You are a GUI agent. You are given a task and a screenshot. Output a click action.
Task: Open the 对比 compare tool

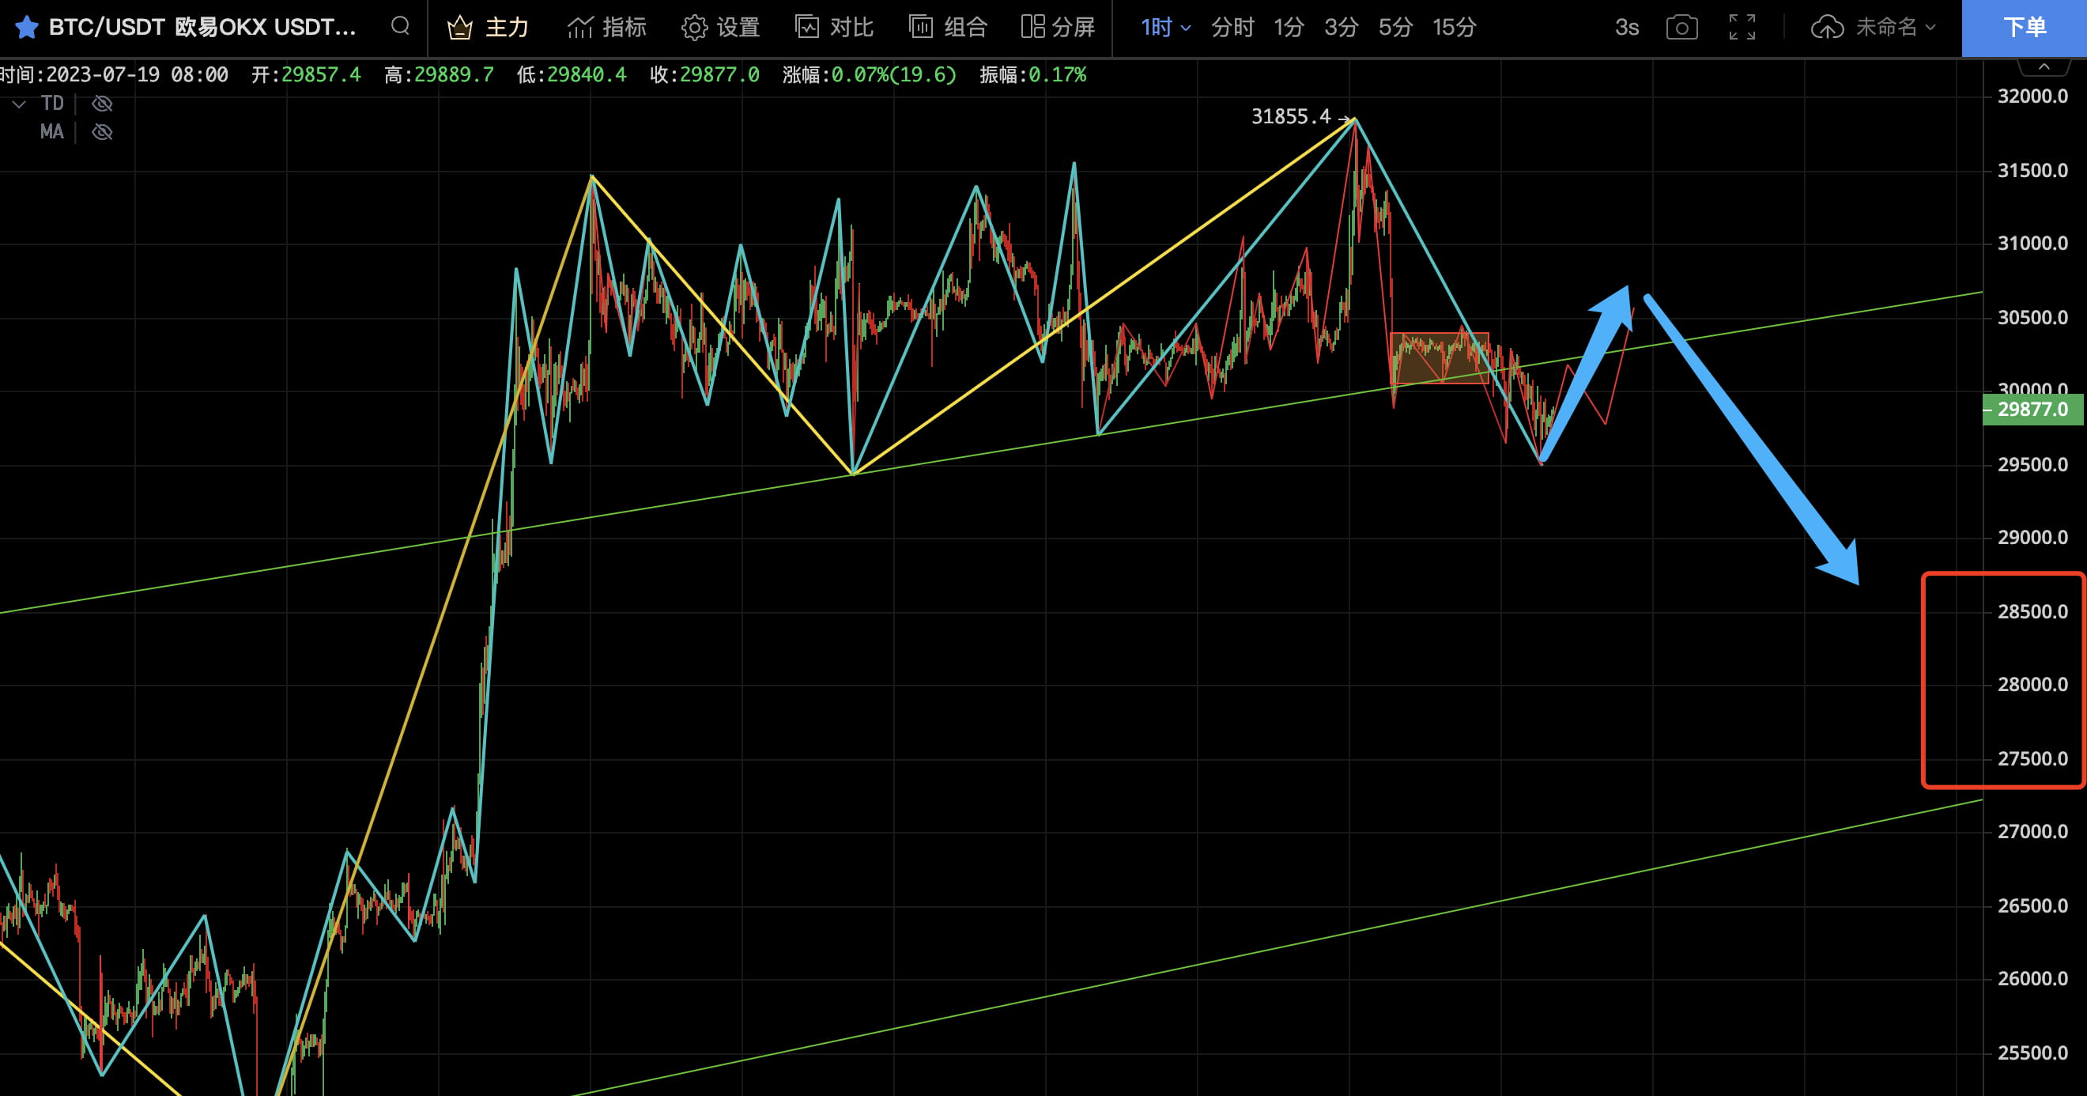coord(835,28)
